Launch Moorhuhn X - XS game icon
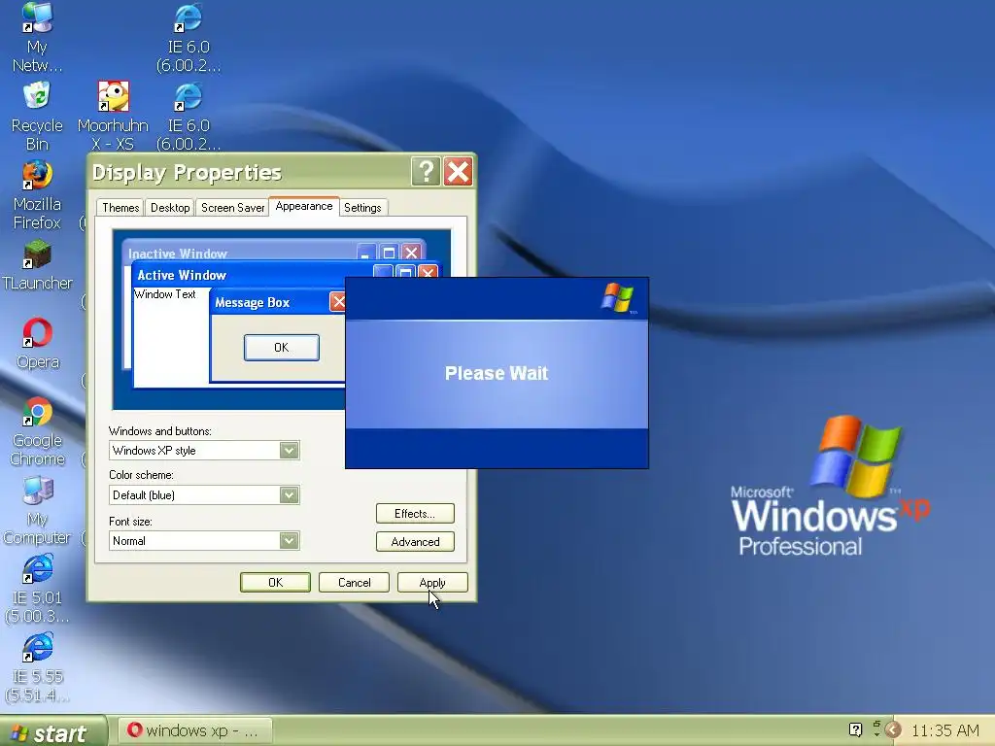This screenshot has height=746, width=995. 113,117
